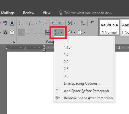Click the Enclose Characters icon
Viewport: 129px width, 114px height.
pyautogui.click(x=12, y=32)
